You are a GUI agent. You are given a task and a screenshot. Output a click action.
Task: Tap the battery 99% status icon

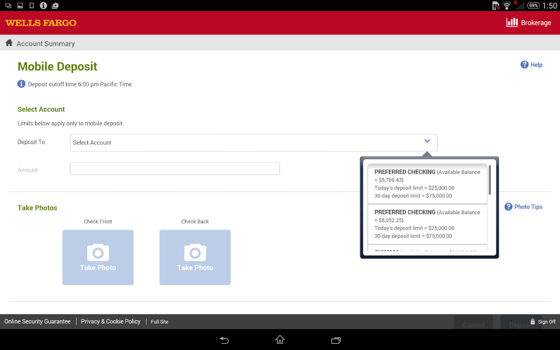533,5
